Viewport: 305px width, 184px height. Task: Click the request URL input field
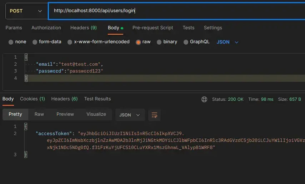point(175,11)
